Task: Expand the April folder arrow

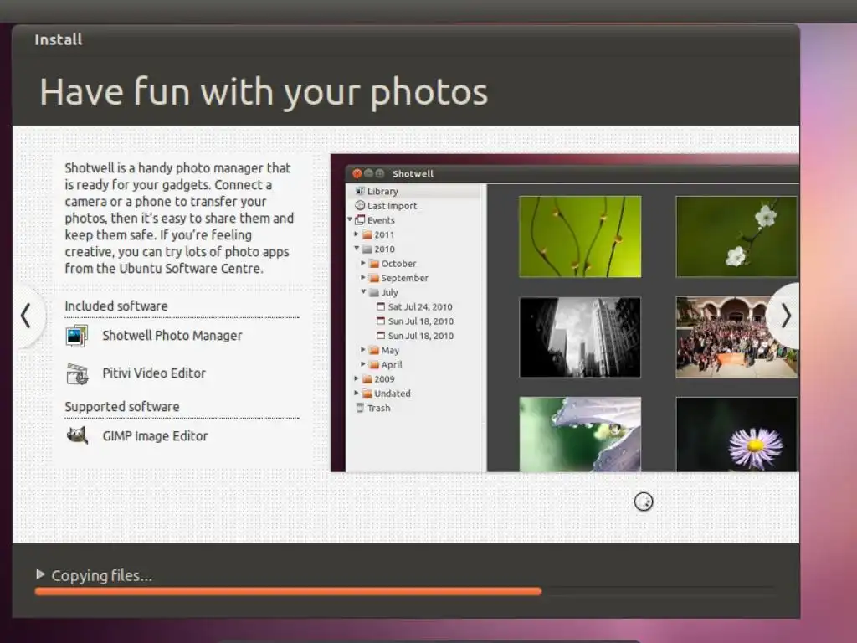Action: (x=363, y=363)
